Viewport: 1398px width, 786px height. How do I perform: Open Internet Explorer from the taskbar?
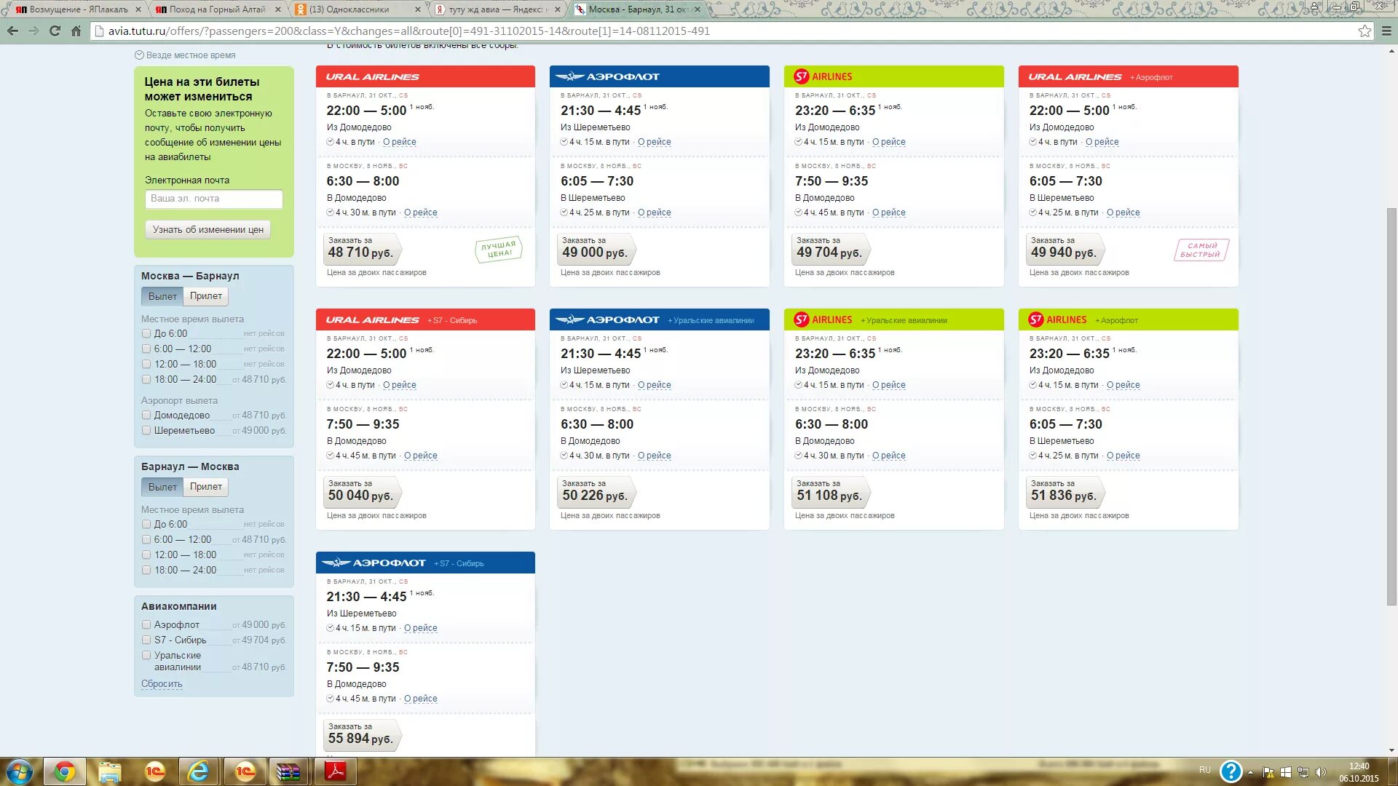coord(198,771)
